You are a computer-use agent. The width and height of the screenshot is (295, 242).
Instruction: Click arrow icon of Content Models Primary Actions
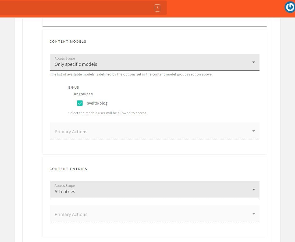(x=253, y=131)
